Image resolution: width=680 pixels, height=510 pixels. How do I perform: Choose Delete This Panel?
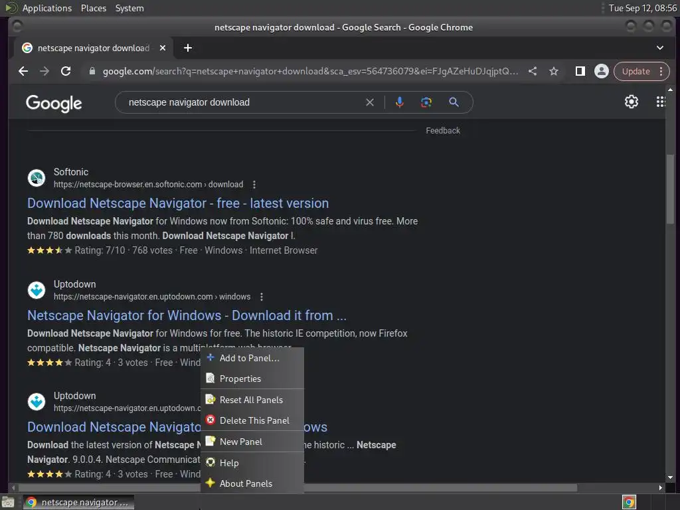252,420
